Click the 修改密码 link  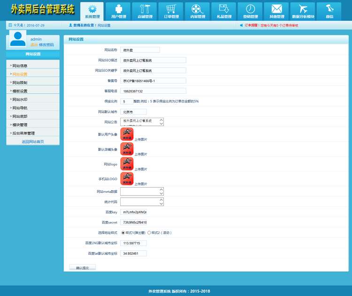(x=46, y=45)
